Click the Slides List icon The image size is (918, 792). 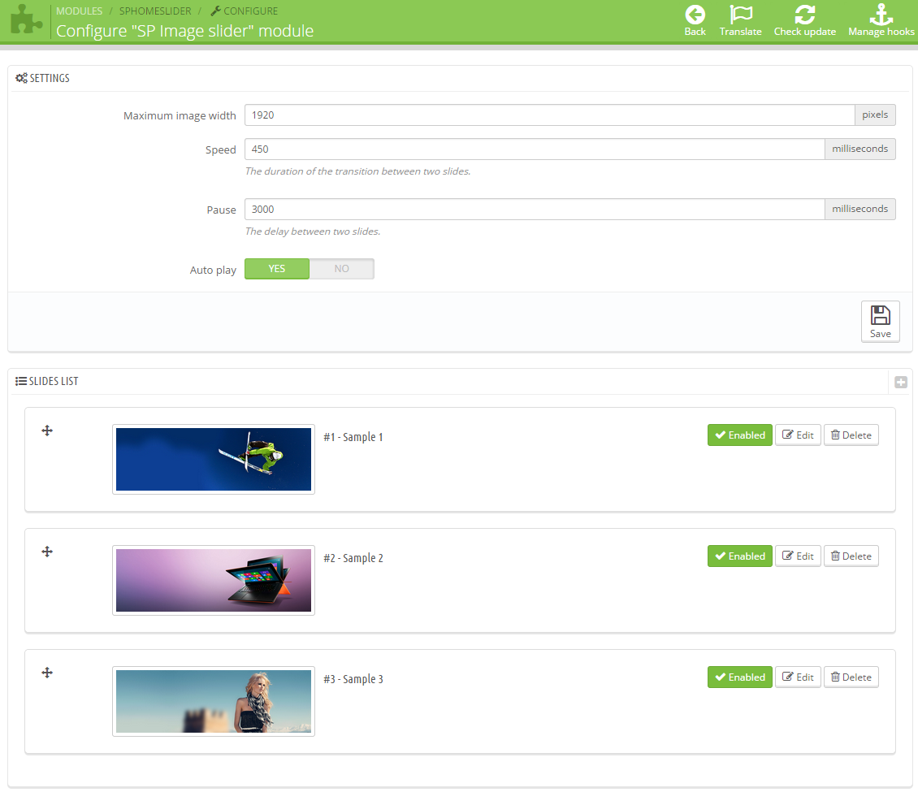pos(21,381)
